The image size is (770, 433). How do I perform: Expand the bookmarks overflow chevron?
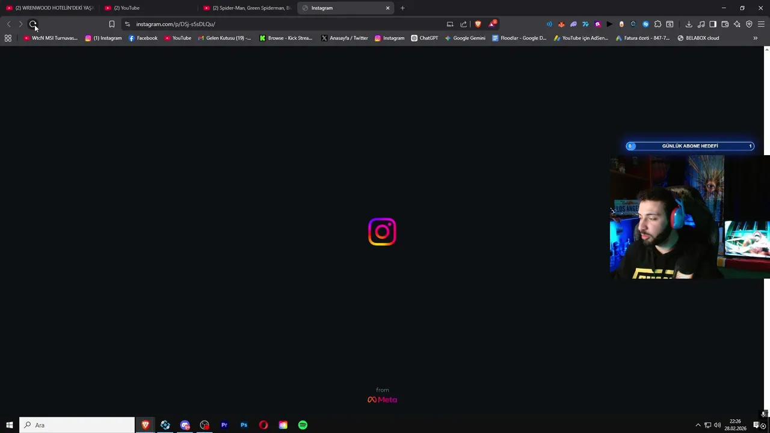tap(756, 38)
